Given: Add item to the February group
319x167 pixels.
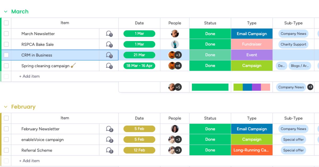Looking at the screenshot, I should (x=30, y=161).
